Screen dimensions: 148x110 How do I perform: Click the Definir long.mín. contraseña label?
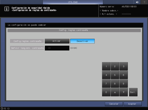point(27,48)
